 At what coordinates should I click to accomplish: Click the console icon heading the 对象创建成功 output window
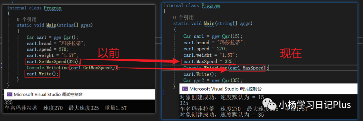pyautogui.click(x=185, y=89)
